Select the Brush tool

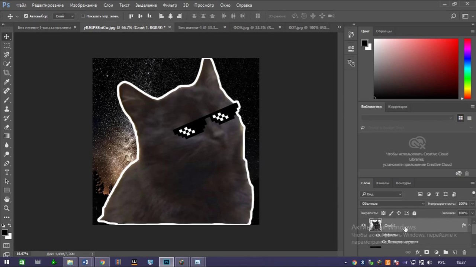point(7,100)
